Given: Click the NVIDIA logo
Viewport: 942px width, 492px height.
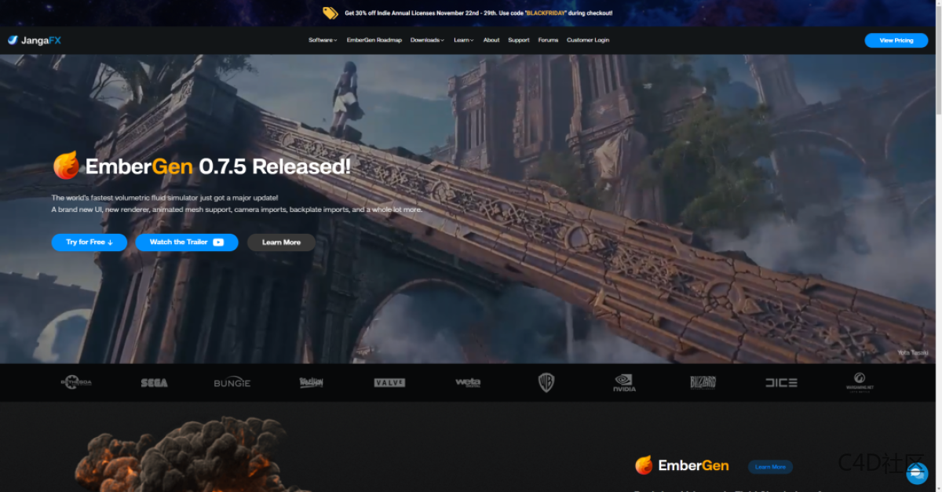Looking at the screenshot, I should pos(624,383).
